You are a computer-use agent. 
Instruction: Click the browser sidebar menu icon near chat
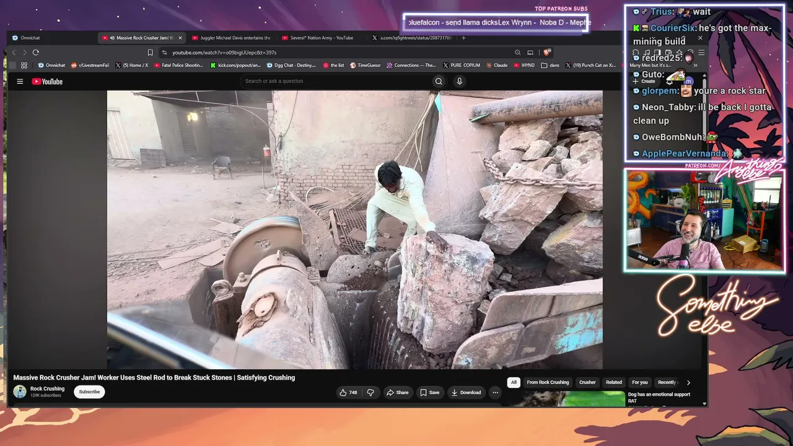pos(701,53)
